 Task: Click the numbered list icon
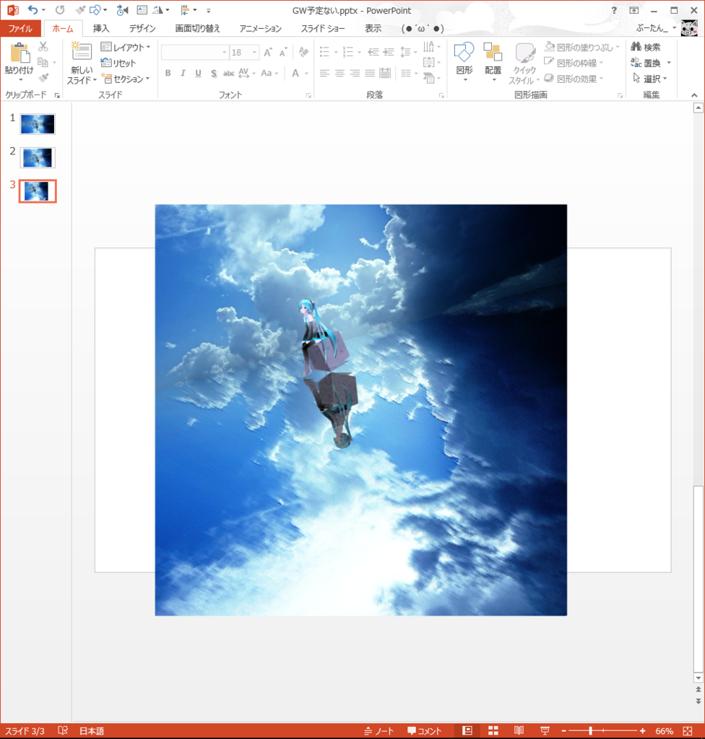pyautogui.click(x=347, y=52)
